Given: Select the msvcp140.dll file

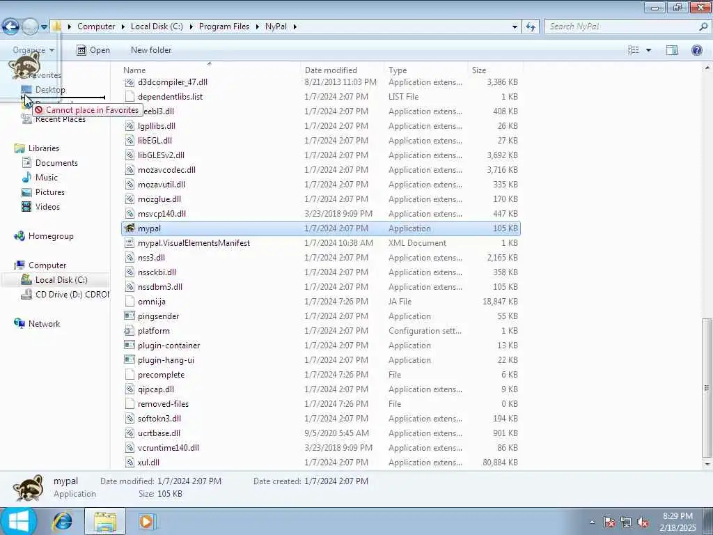Looking at the screenshot, I should (x=162, y=213).
